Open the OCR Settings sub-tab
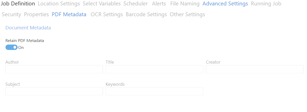This screenshot has width=307, height=112. coord(107,14)
